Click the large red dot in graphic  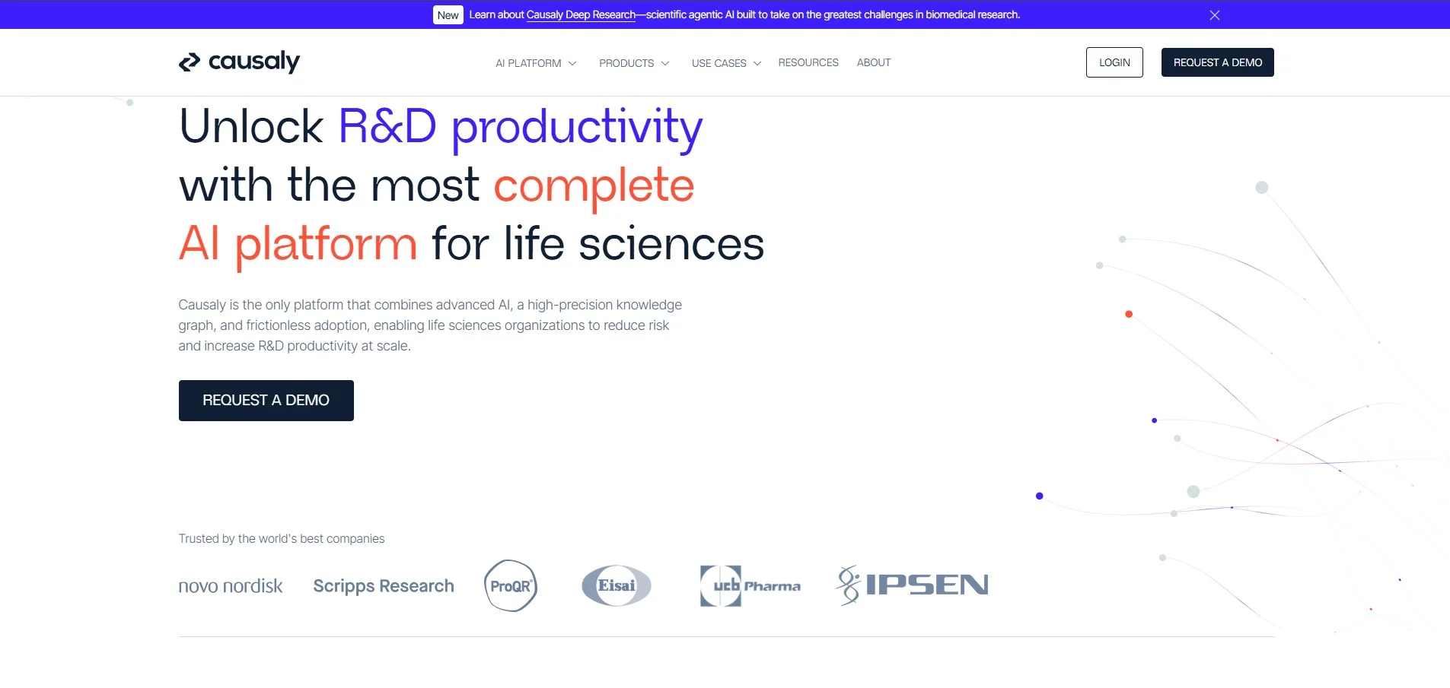pyautogui.click(x=1129, y=314)
